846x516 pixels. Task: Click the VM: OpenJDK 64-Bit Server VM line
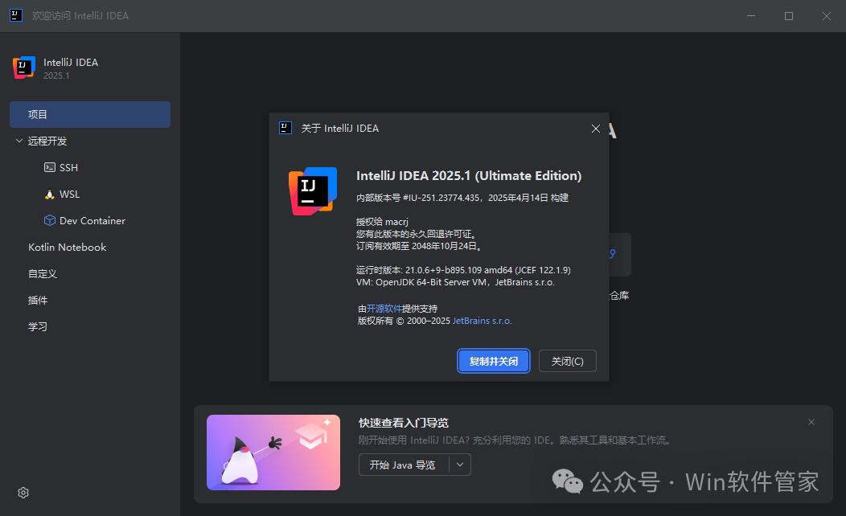tap(455, 282)
